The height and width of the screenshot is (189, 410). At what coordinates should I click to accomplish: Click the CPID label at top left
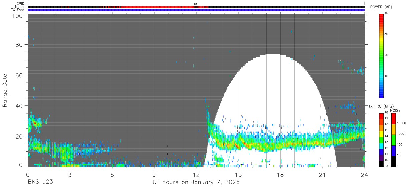20,4
